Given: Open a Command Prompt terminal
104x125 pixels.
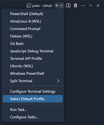Looking at the screenshot, I should tap(33, 29).
